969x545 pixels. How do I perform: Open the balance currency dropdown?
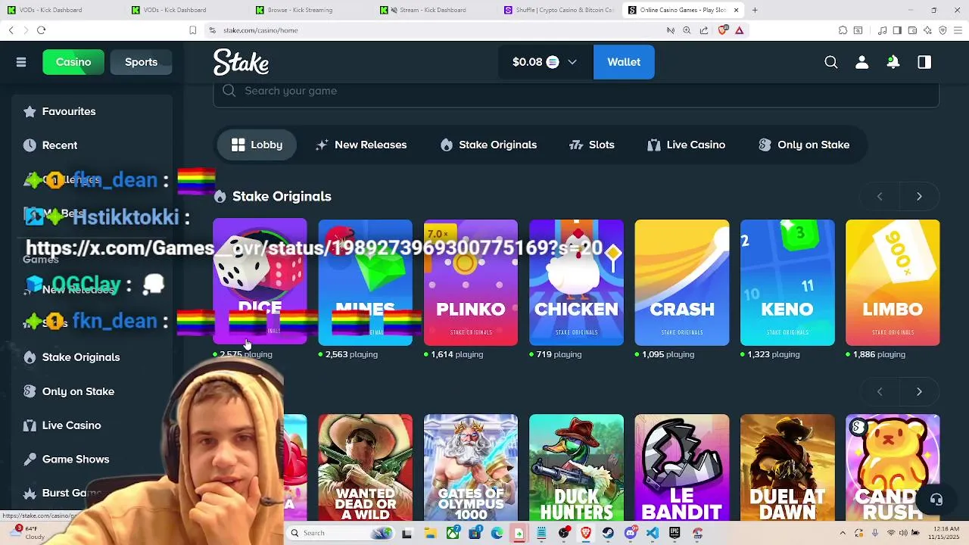(x=544, y=62)
